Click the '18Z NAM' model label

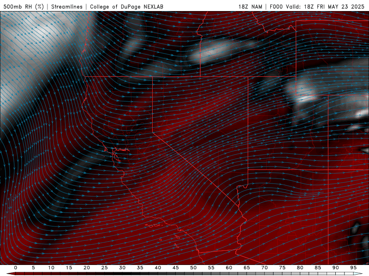click(250, 6)
